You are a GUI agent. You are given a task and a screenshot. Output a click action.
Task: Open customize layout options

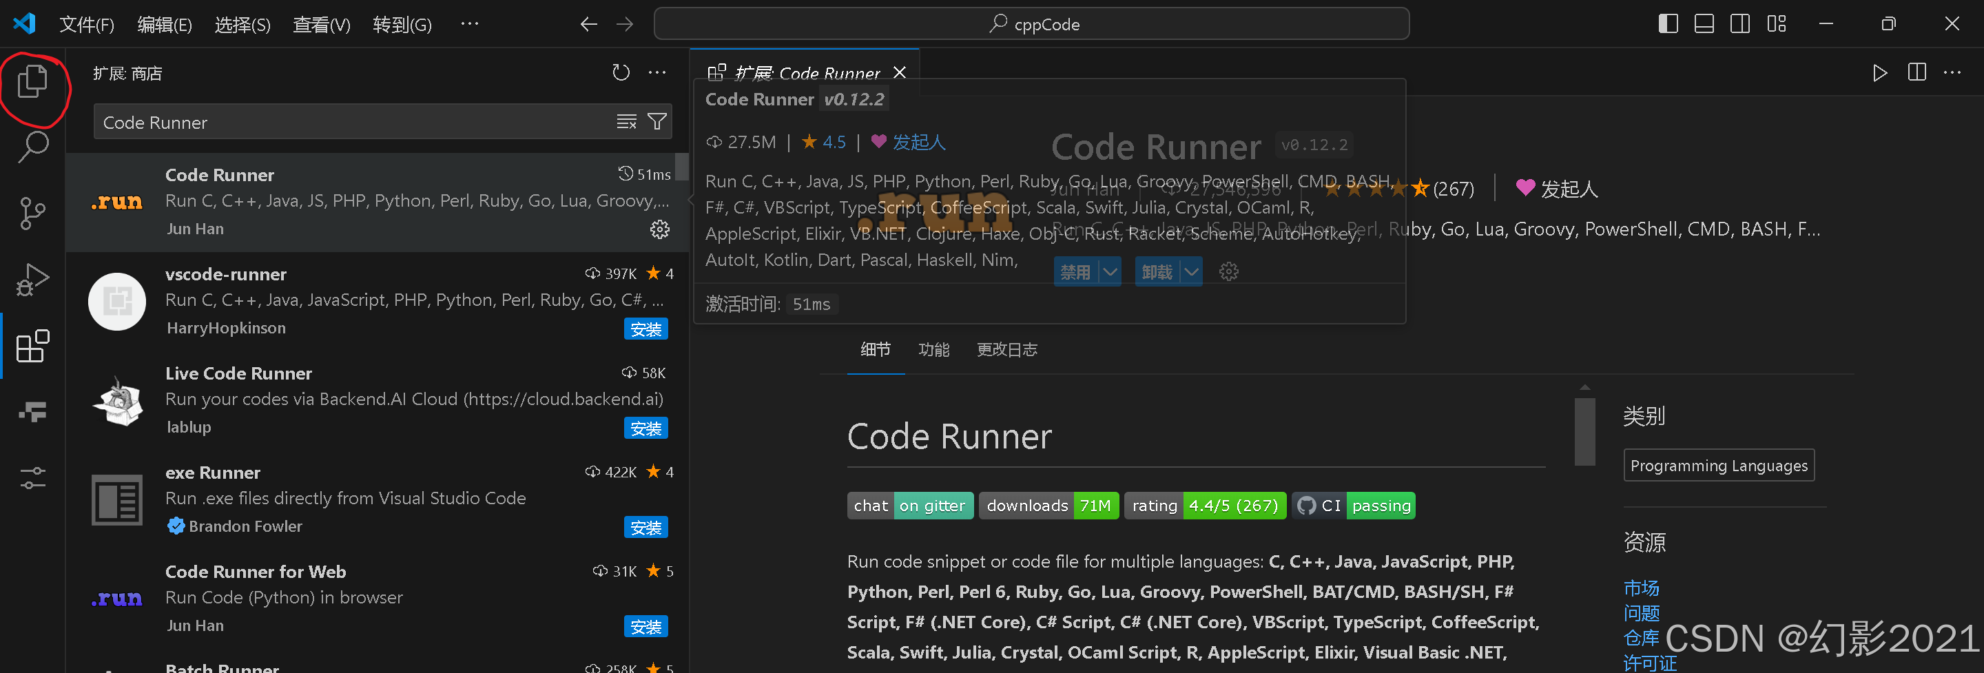coord(1776,24)
